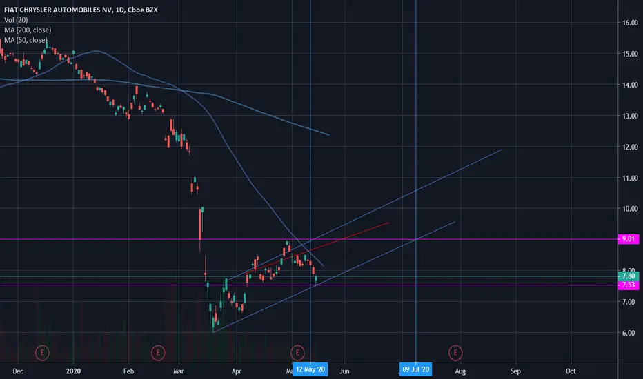This screenshot has height=379, width=643.
Task: Click the 7.53 magenta price label
Action: coord(629,285)
